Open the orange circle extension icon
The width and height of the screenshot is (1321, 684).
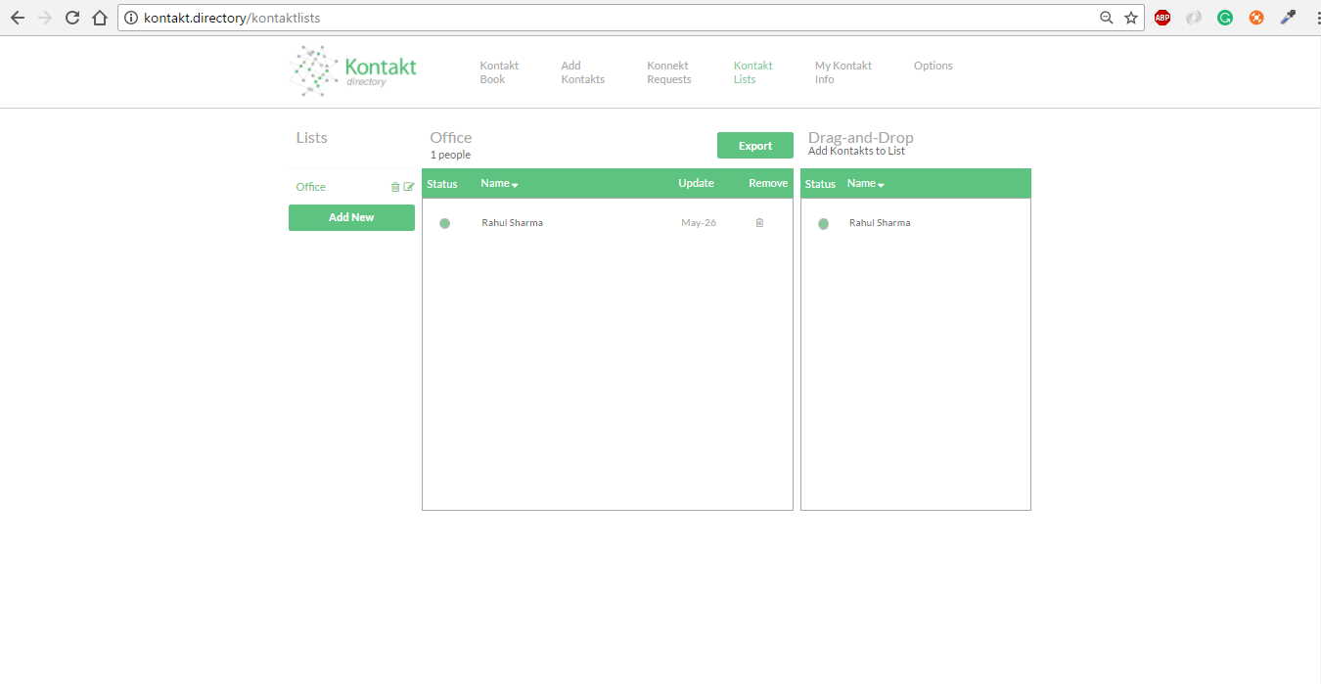click(1256, 18)
